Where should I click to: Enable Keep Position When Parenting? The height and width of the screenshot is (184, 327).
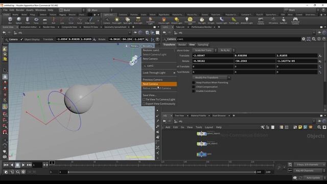(x=193, y=83)
